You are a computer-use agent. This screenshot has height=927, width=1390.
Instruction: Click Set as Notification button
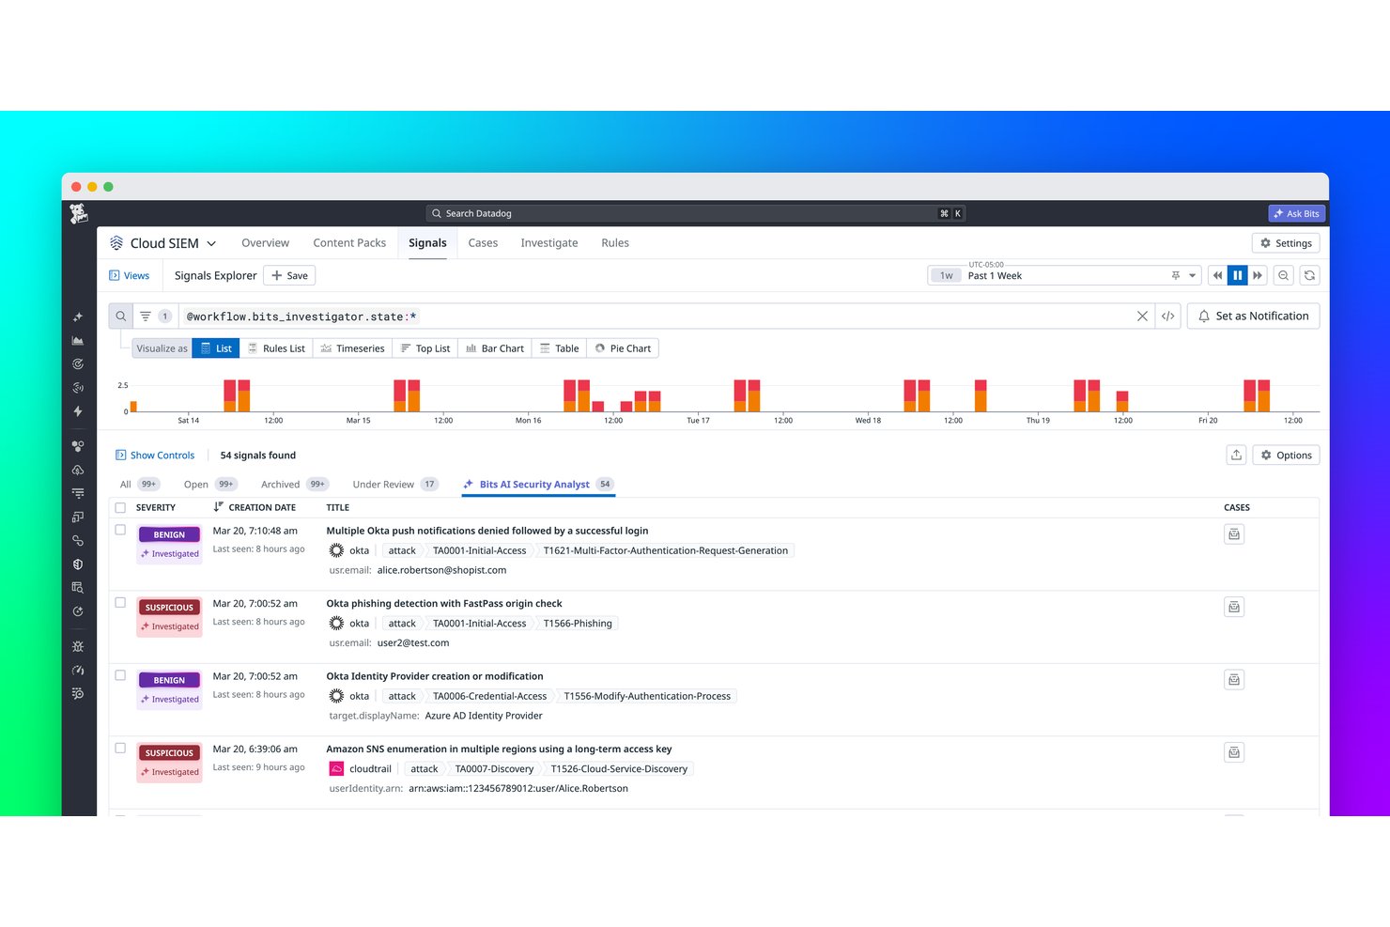click(x=1254, y=317)
